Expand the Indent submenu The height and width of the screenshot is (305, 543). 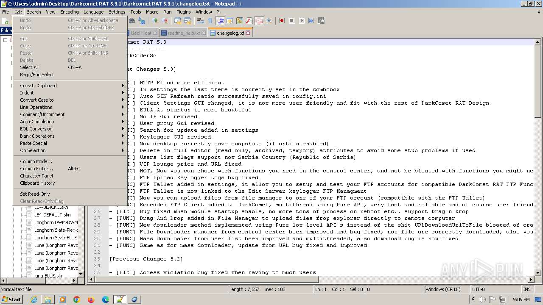(x=70, y=93)
